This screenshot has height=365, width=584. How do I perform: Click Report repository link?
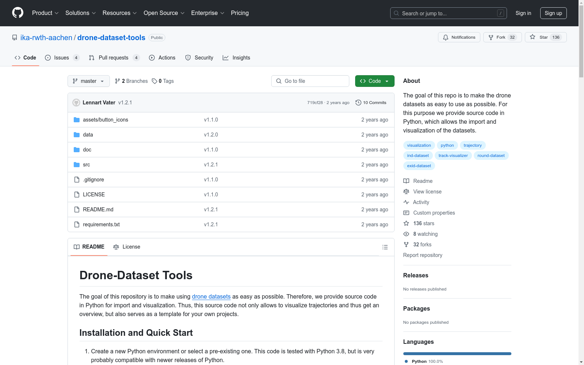(423, 255)
